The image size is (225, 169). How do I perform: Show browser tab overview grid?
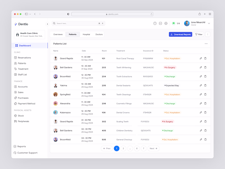pos(210,14)
